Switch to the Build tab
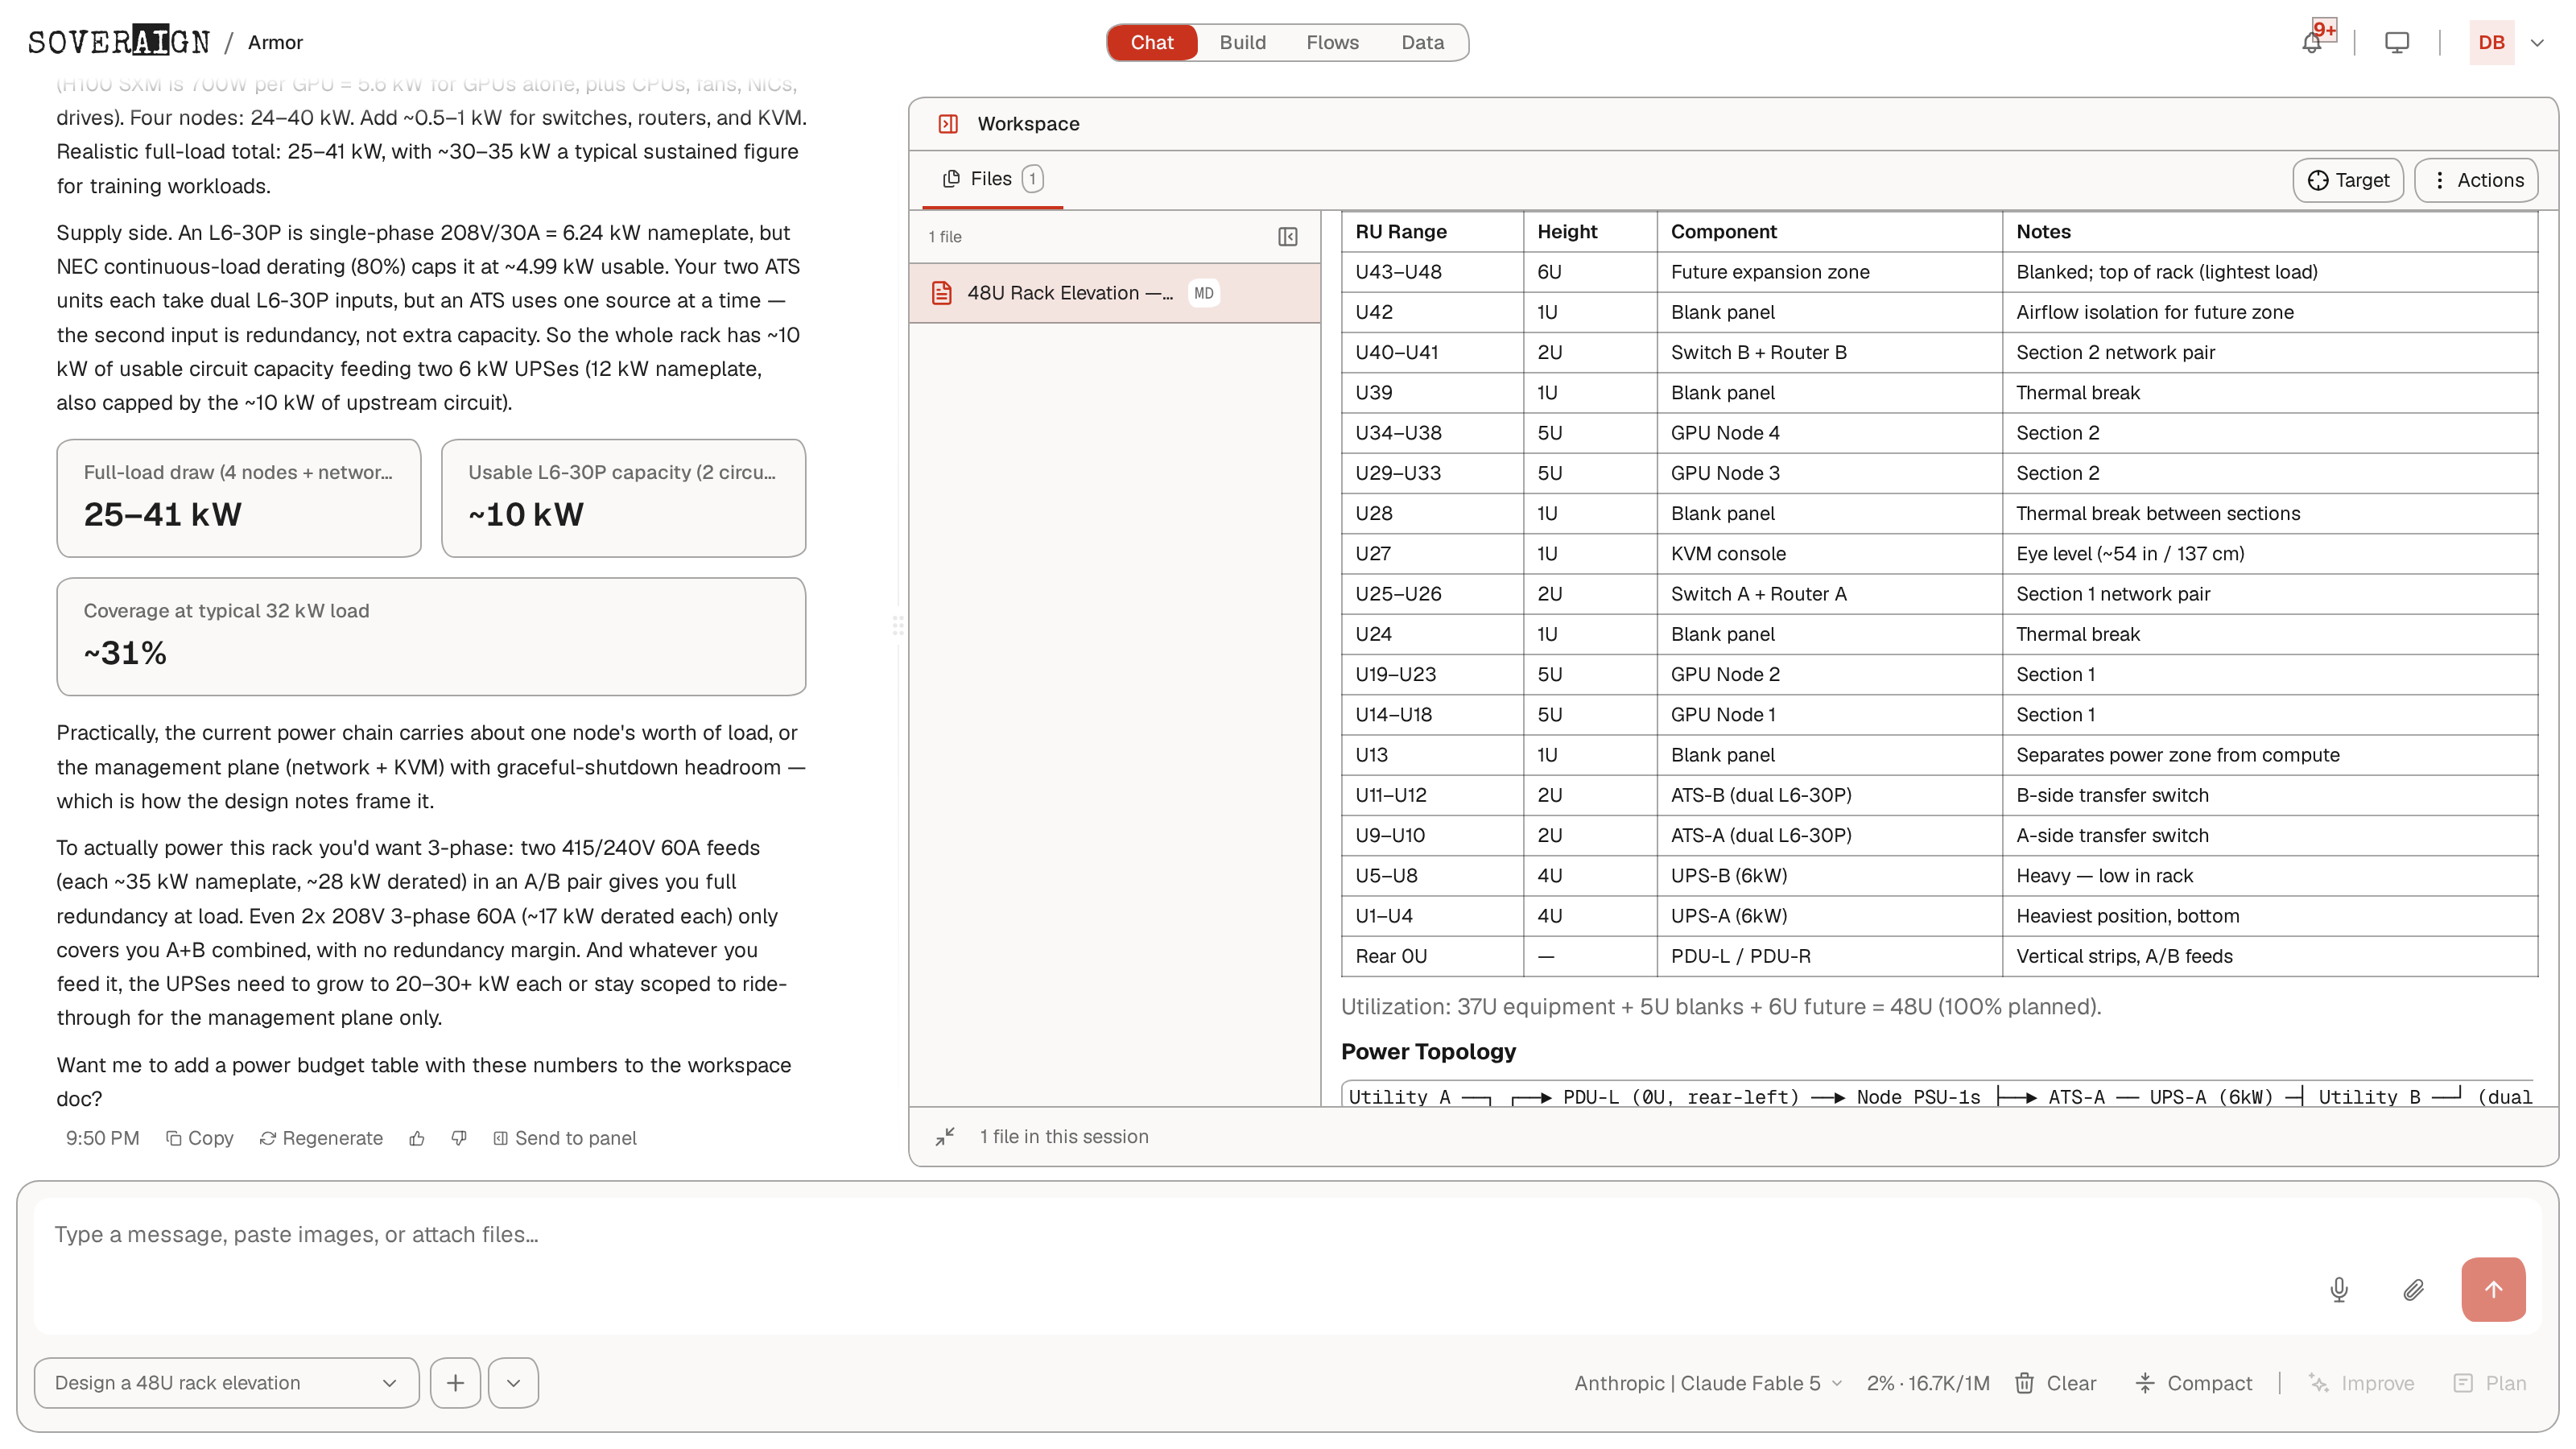Viewport: 2576px width, 1449px height. (x=1242, y=42)
